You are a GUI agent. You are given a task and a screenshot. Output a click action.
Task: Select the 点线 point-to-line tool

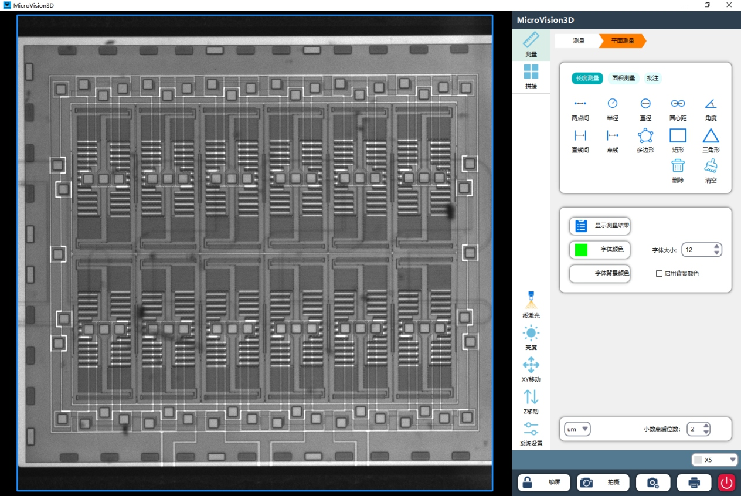613,141
